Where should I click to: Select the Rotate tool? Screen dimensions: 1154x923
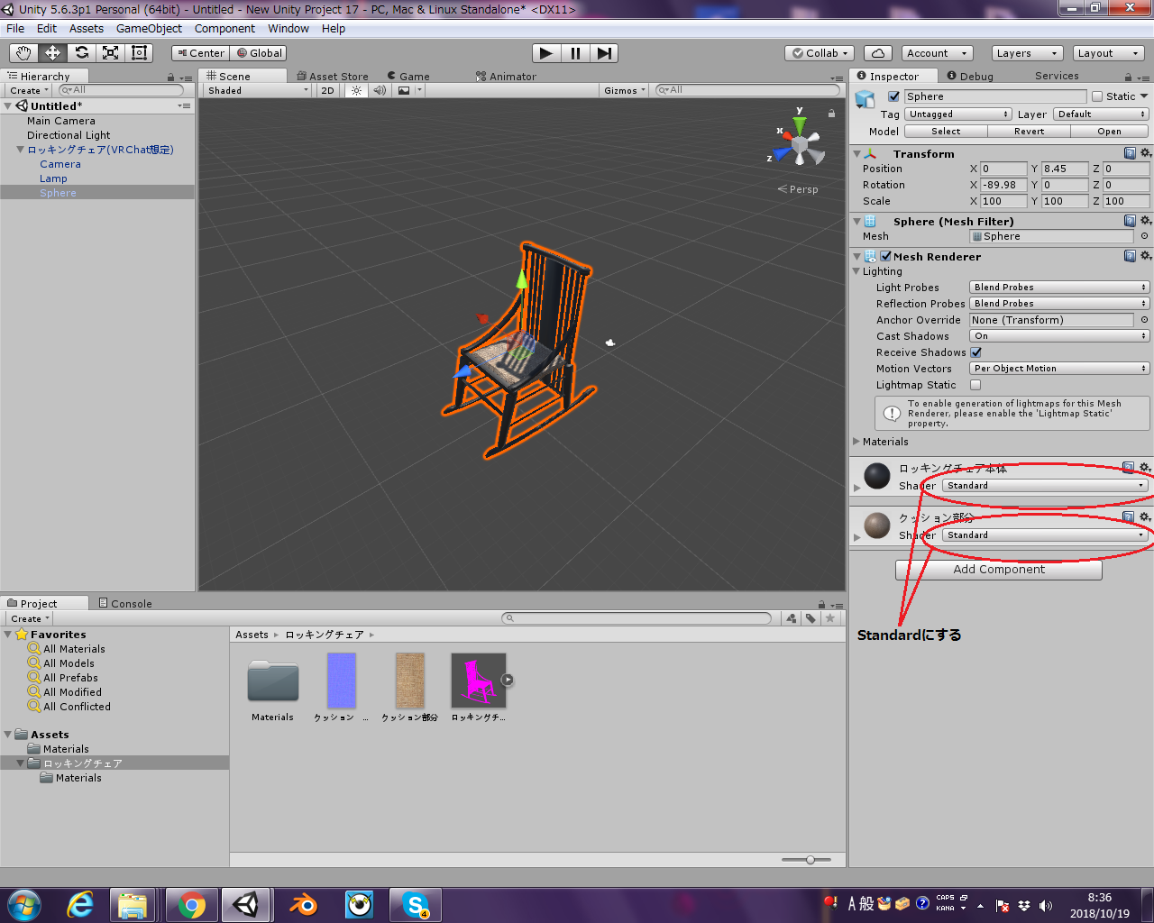(80, 52)
